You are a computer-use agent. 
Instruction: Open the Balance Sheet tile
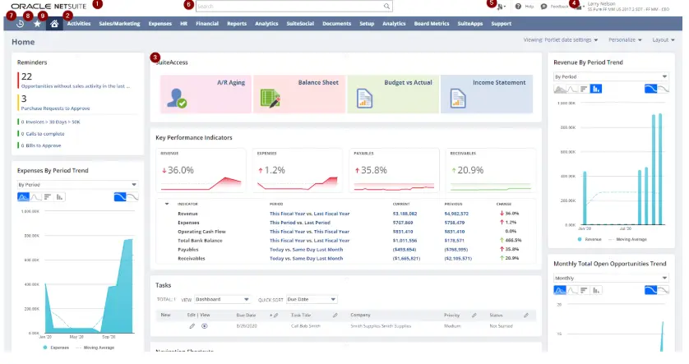299,94
